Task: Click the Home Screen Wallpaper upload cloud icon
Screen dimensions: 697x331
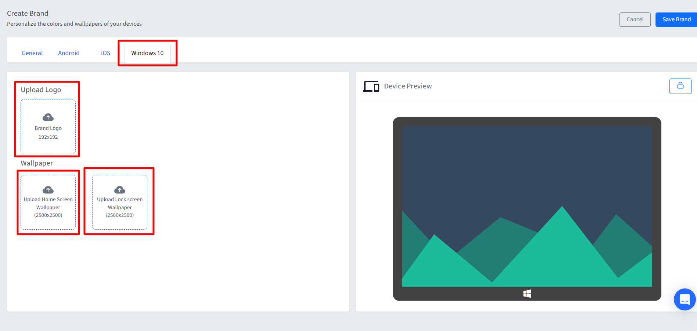Action: 48,190
